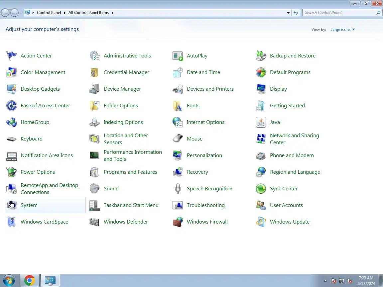Open the Troubleshooting link
Viewport: 383px width, 287px height.
pyautogui.click(x=206, y=205)
